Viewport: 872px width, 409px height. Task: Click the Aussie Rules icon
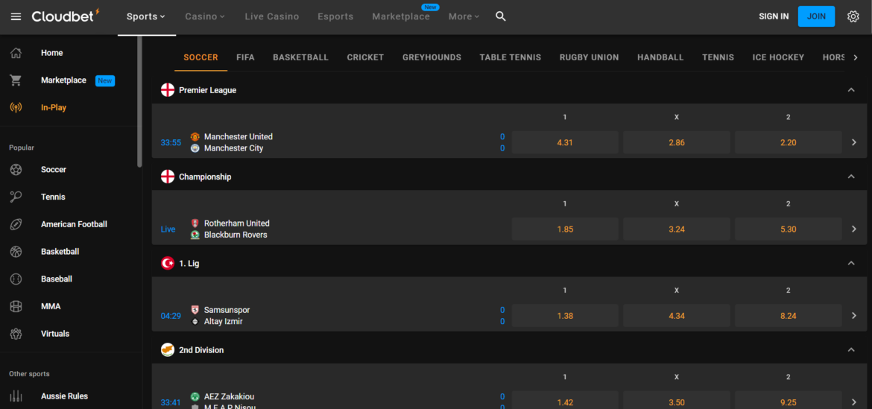[x=16, y=396]
